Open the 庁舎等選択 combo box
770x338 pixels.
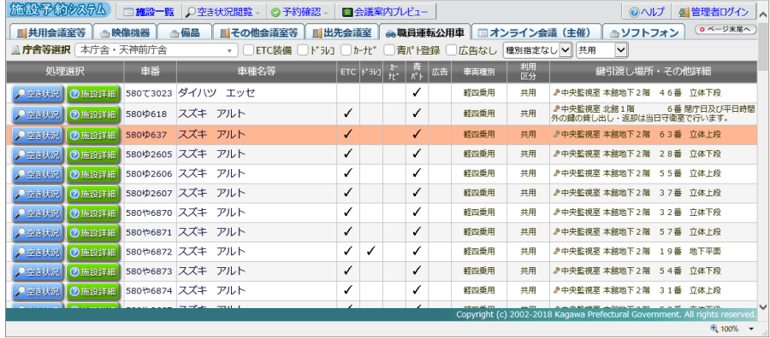[x=157, y=50]
